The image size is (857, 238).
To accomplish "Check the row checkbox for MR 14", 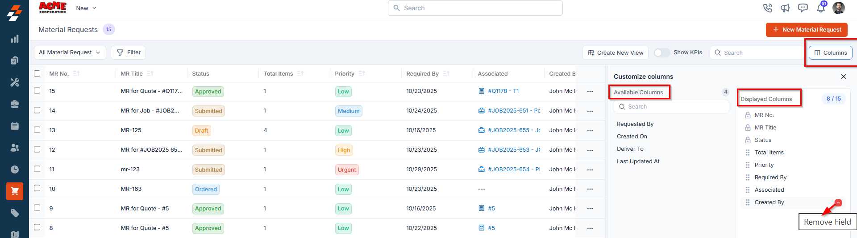I will tap(37, 110).
